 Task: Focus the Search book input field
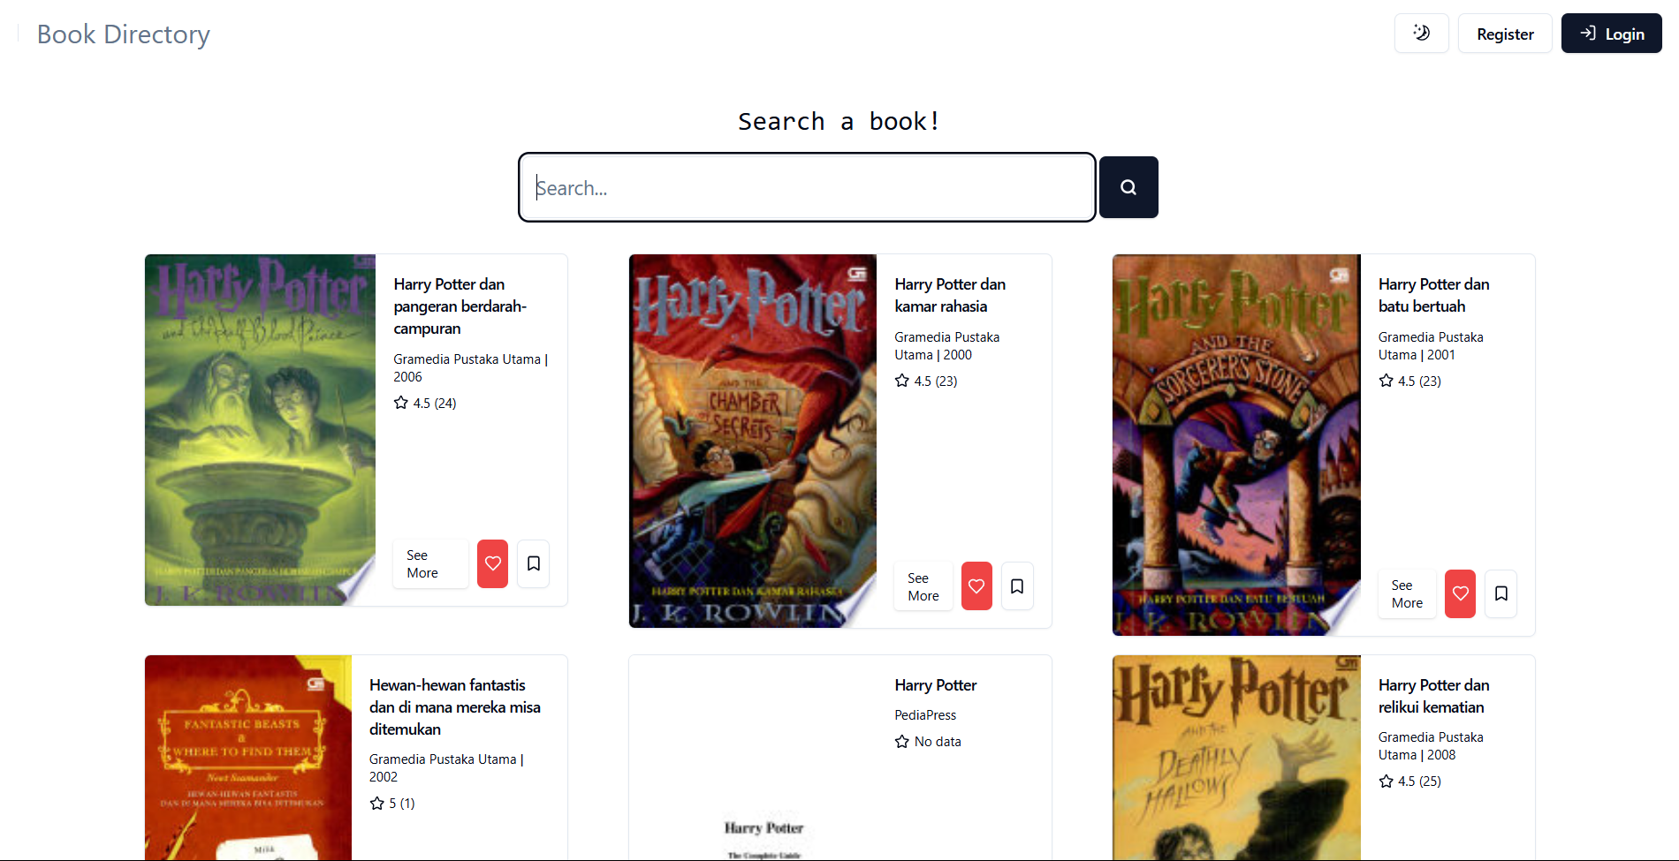(x=807, y=187)
